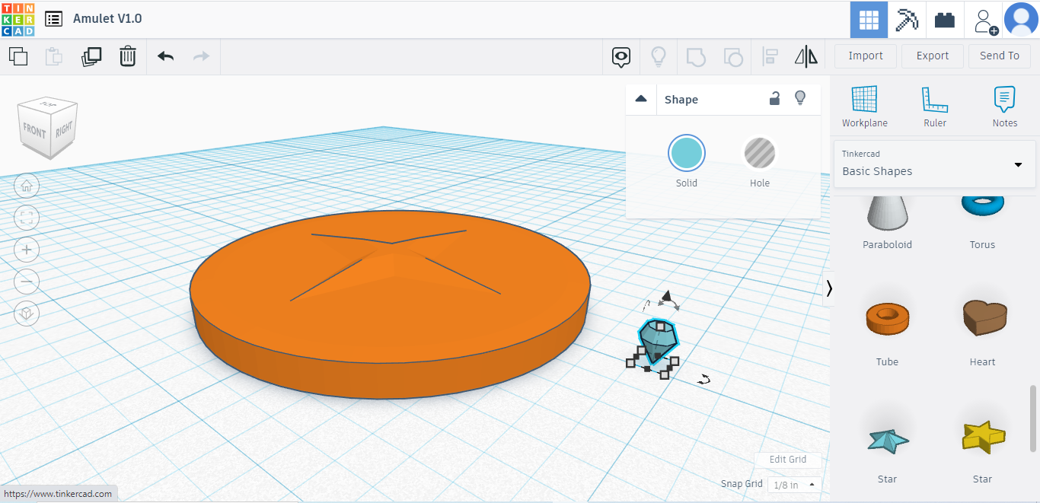Click the Ungroup shapes icon
This screenshot has height=503, width=1040.
[732, 57]
